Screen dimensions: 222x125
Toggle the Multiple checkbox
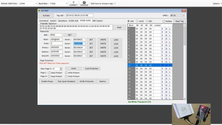pos(164,21)
